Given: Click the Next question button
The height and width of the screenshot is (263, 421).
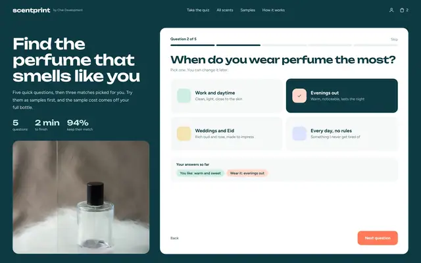Looking at the screenshot, I should point(378,238).
